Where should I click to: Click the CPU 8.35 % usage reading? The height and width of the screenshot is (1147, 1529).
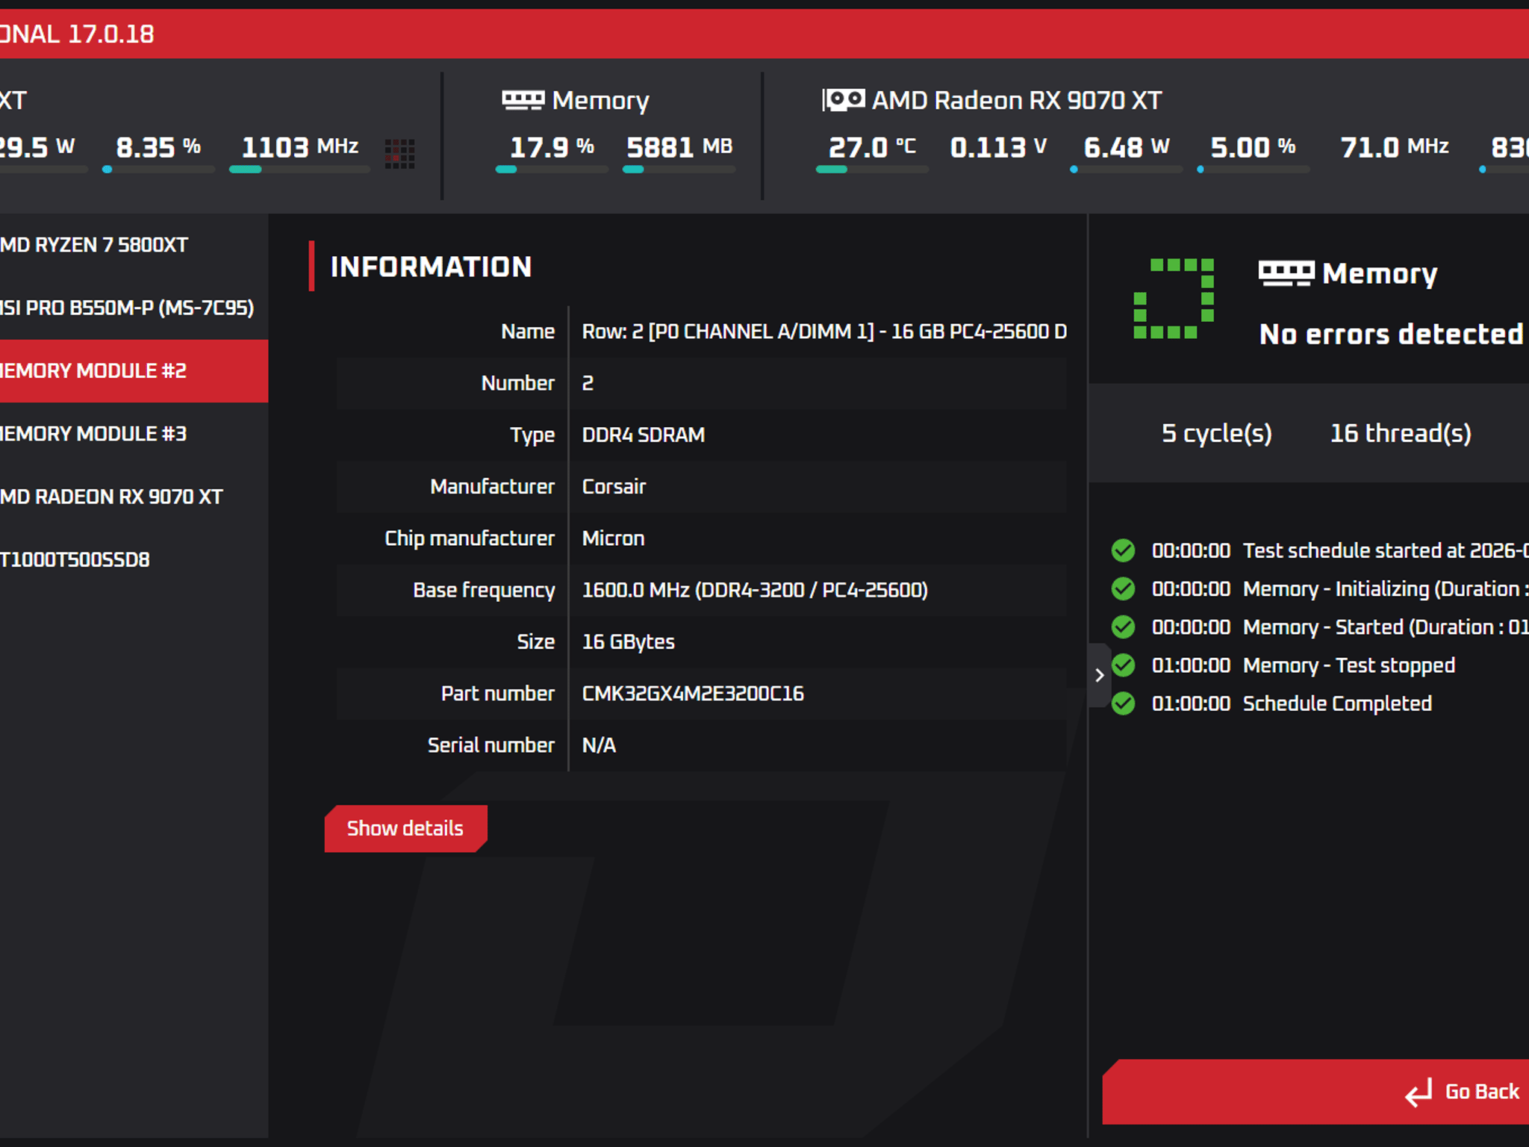click(158, 147)
